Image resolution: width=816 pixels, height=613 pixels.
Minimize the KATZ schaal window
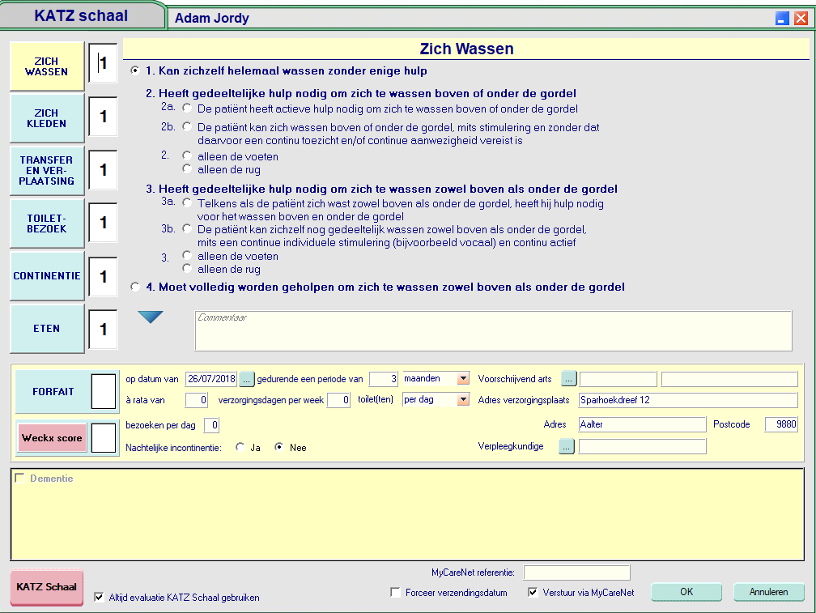782,18
